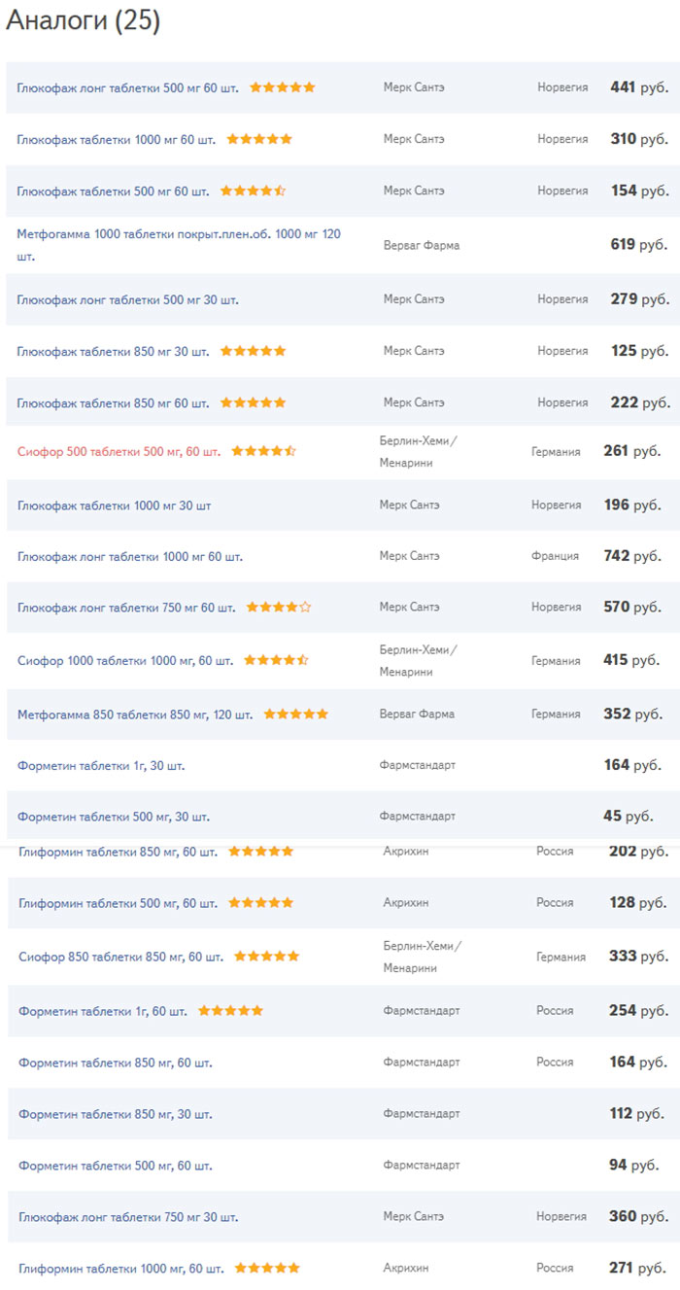Click the four-star rating of Глюкофаж лонг 750 мг 60 шт.
The image size is (680, 1290).
(279, 608)
